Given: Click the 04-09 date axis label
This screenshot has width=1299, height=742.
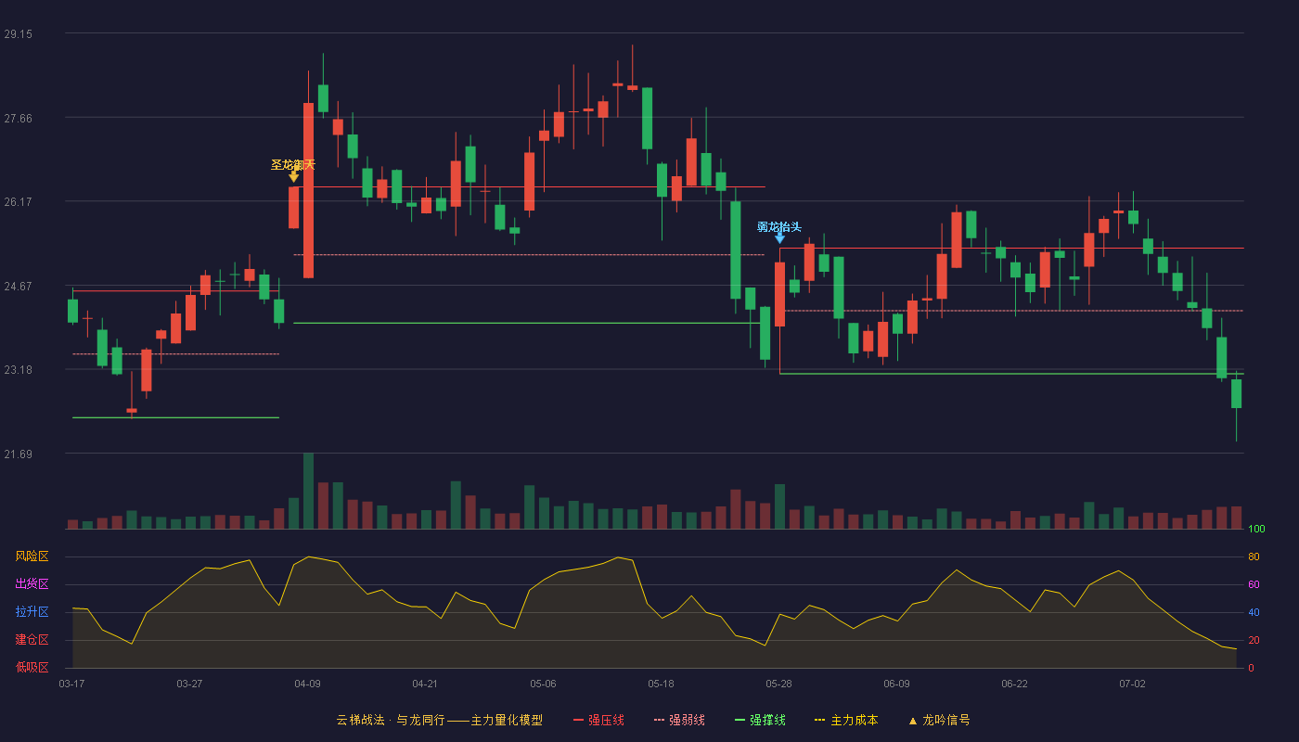Looking at the screenshot, I should [x=307, y=684].
